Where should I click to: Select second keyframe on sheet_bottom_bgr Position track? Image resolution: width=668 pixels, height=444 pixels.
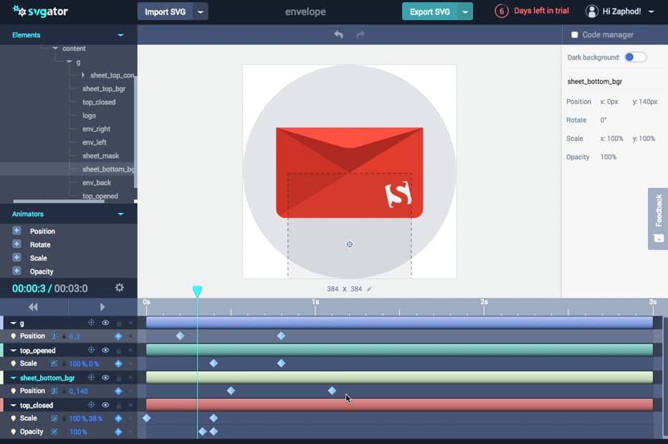point(332,390)
